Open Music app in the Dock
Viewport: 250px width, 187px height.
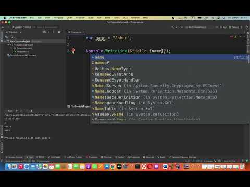(x=20, y=167)
